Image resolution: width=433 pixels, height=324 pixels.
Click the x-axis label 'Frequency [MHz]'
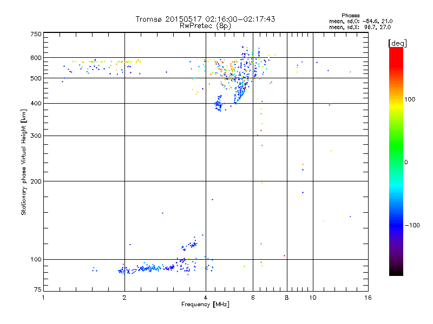pos(205,305)
